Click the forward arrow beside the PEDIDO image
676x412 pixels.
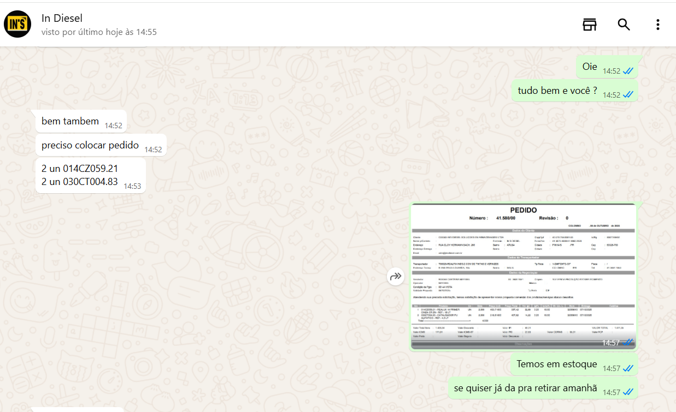[x=395, y=277]
